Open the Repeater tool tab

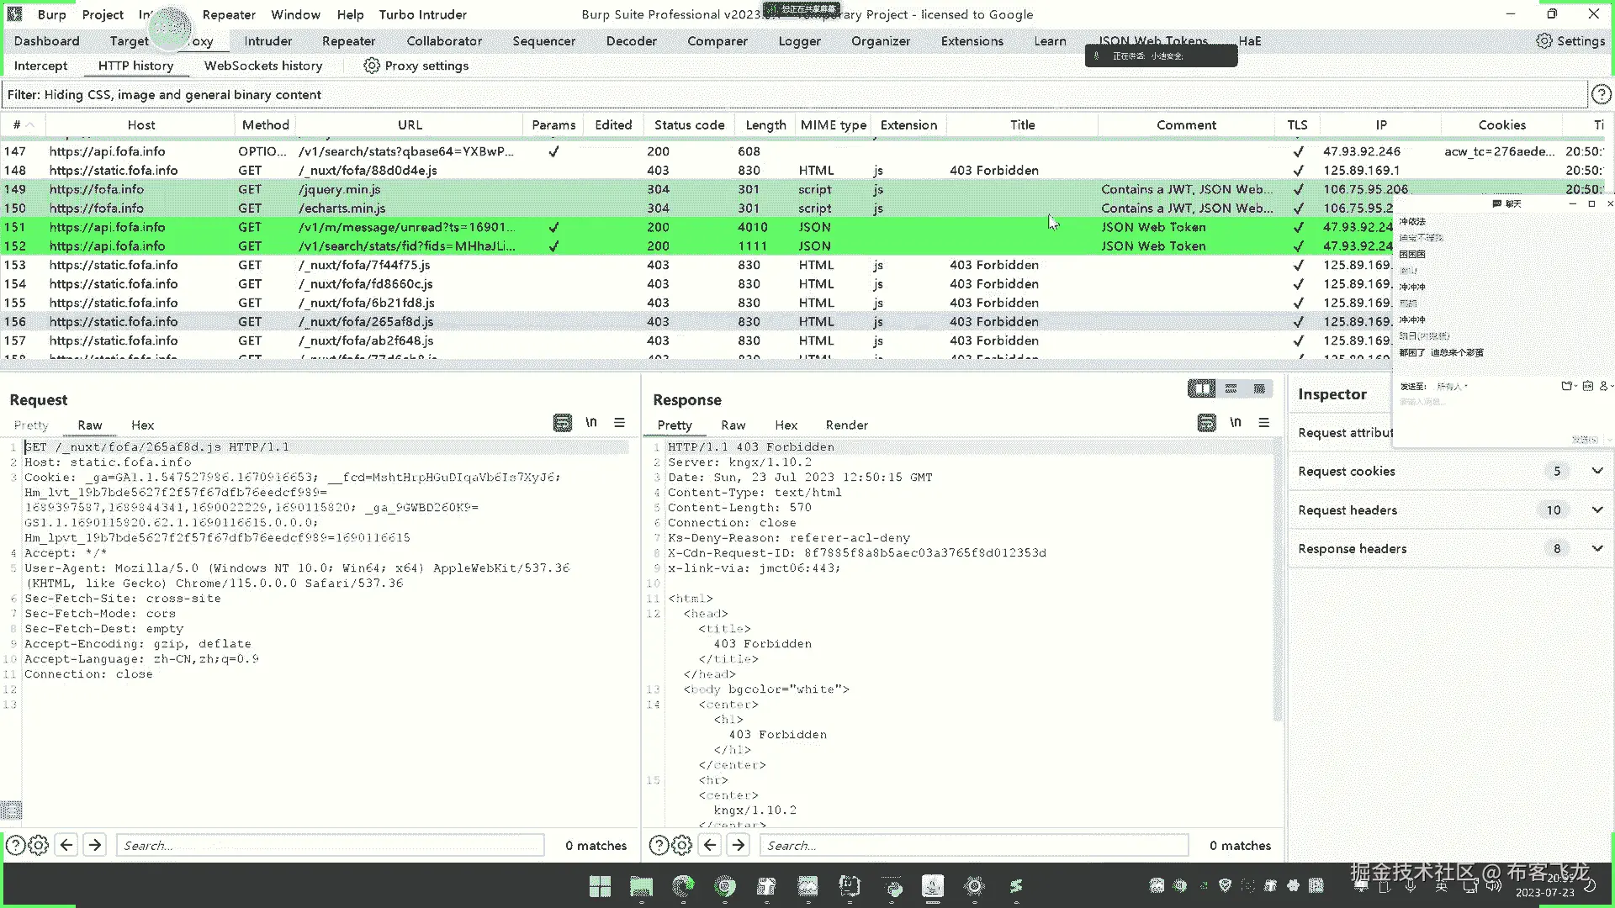348,40
